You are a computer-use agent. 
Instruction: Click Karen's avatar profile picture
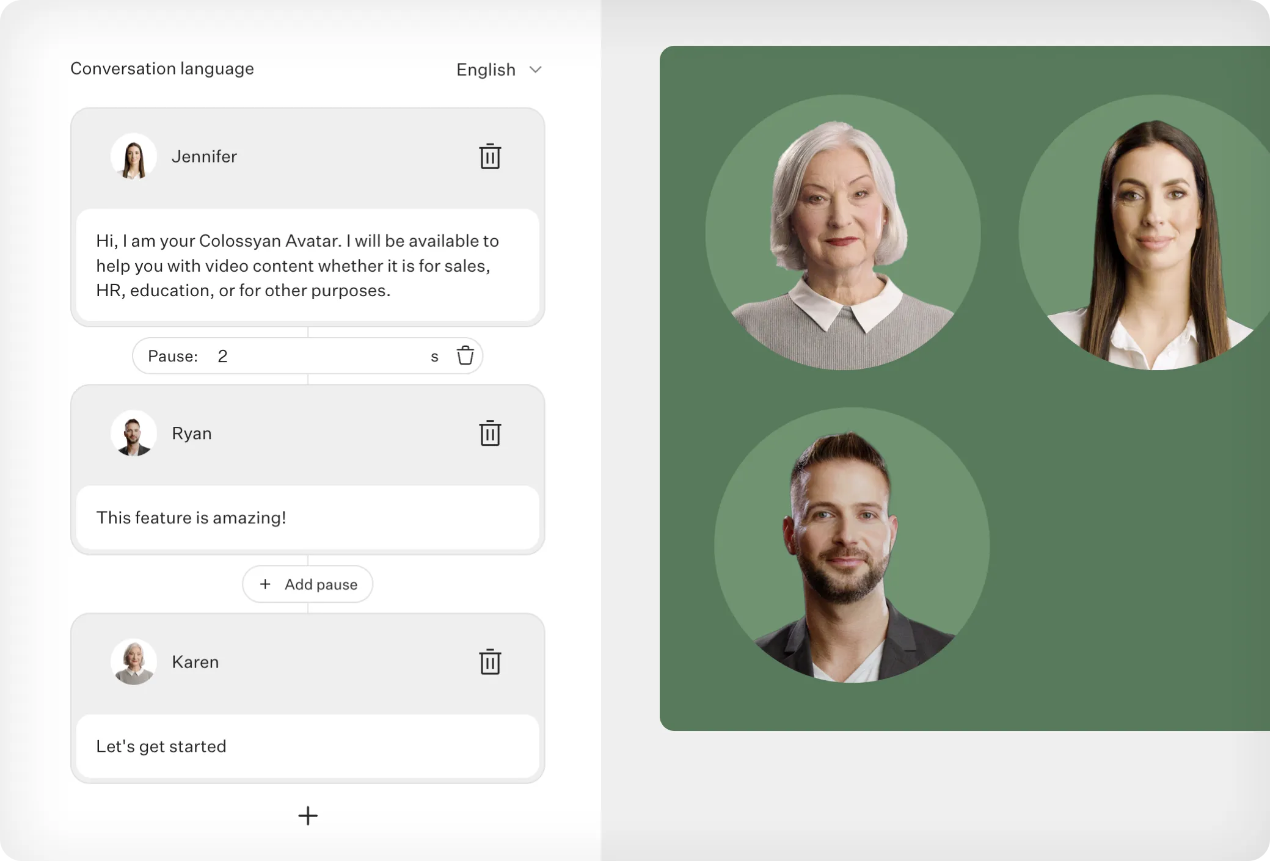tap(133, 661)
